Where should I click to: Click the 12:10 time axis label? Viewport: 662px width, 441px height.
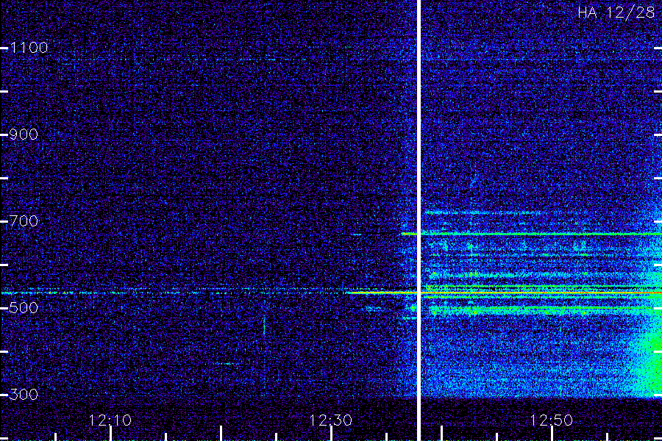[110, 420]
